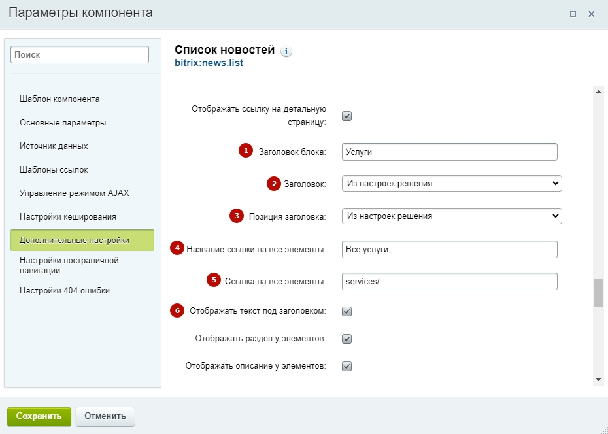Click the Отображать текст под заголовком label

click(258, 311)
